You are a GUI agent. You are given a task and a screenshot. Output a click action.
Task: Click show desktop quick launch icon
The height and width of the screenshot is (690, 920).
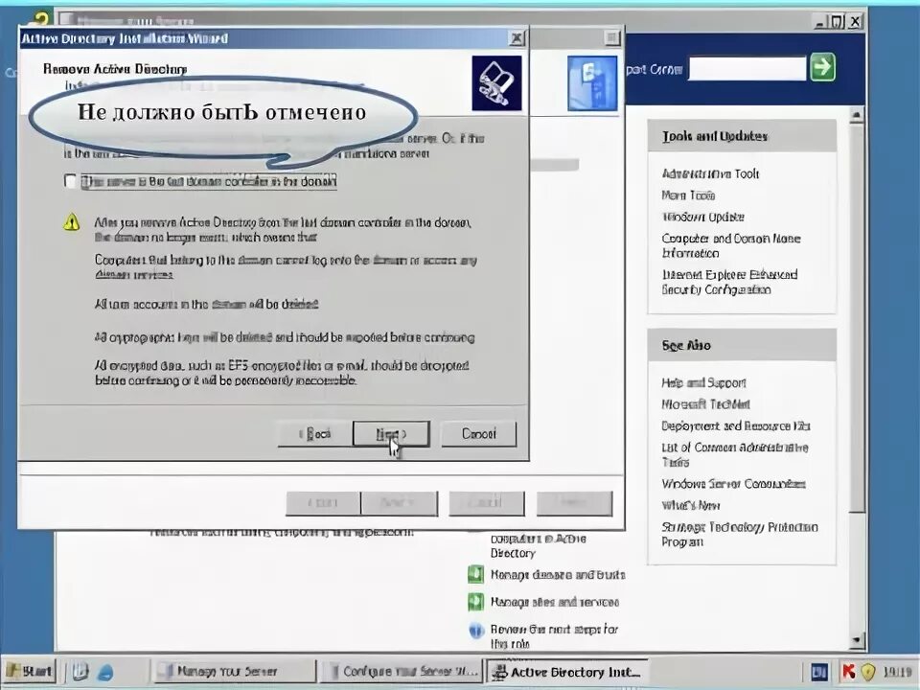(80, 672)
